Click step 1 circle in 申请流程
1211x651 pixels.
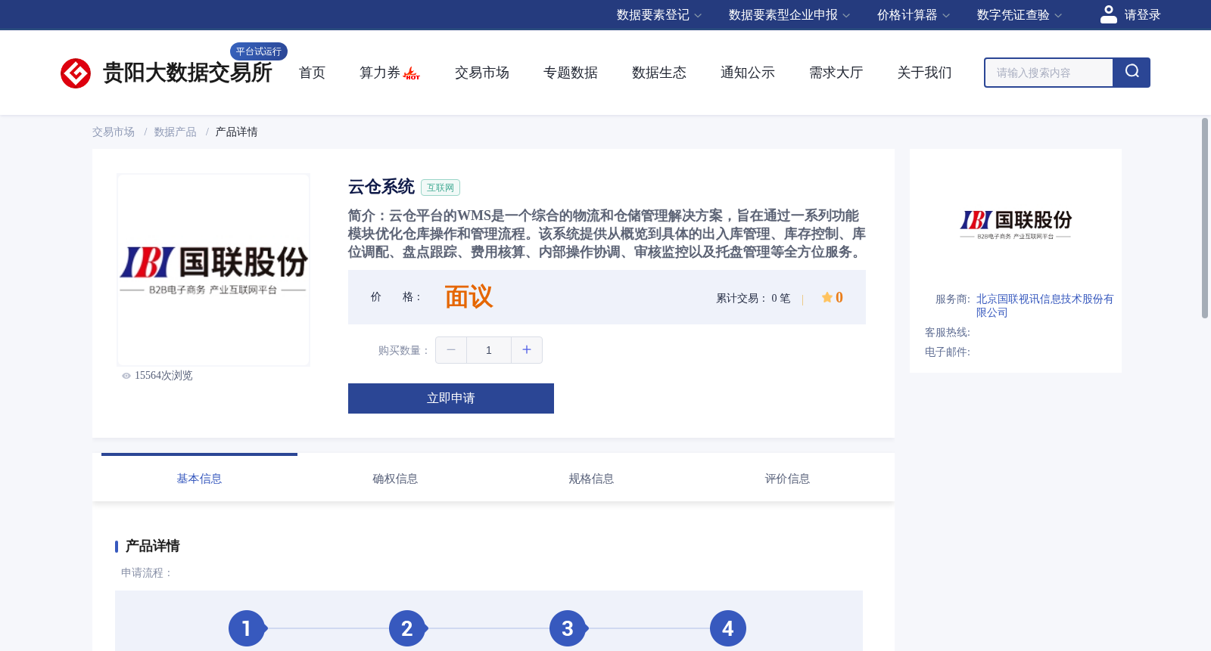click(x=247, y=628)
